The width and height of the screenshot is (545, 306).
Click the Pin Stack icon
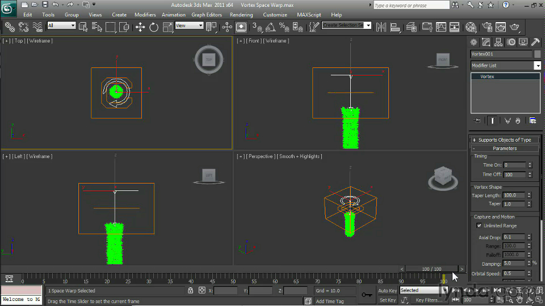coord(477,120)
